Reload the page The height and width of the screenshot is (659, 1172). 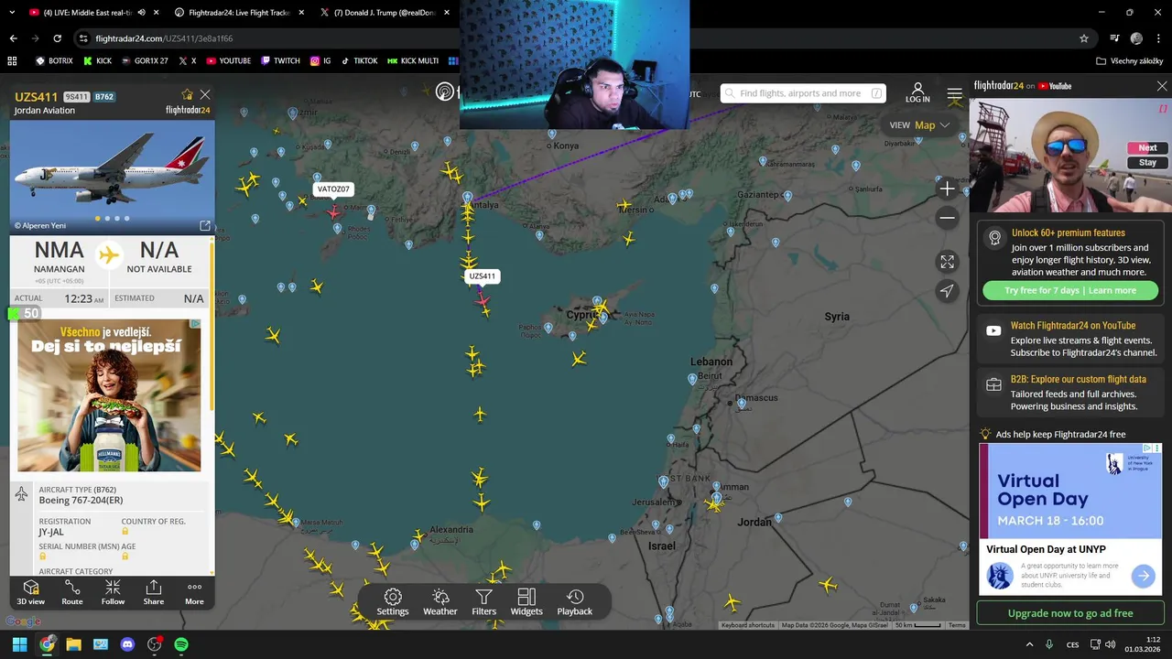57,38
